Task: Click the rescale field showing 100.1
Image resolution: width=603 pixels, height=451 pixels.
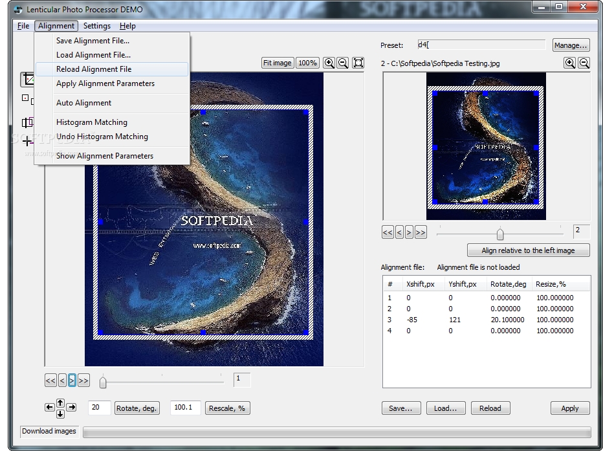Action: tap(185, 408)
